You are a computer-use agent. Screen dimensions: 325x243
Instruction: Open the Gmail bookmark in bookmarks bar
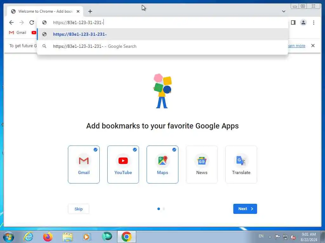(x=18, y=33)
